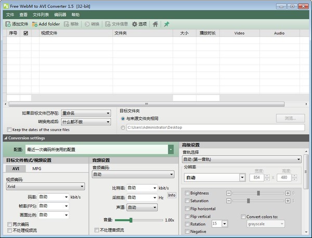312x238 pixels.
Task: Click the home icon in toolbar
Action: (x=155, y=24)
